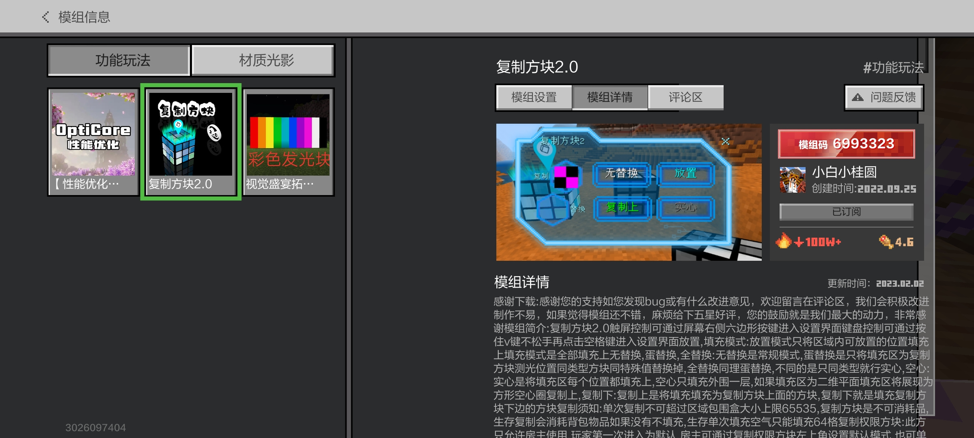
Task: Click the author avatar of 小白小桂圆
Action: point(793,180)
